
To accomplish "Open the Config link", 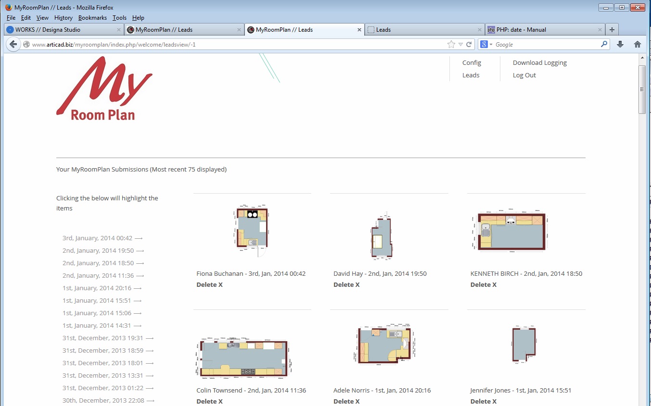I will 472,62.
